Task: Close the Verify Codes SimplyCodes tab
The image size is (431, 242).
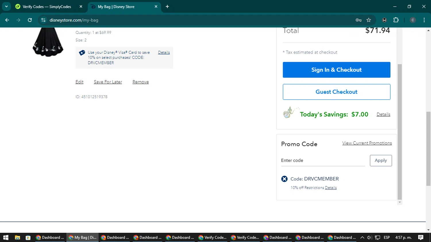Action: [81, 7]
